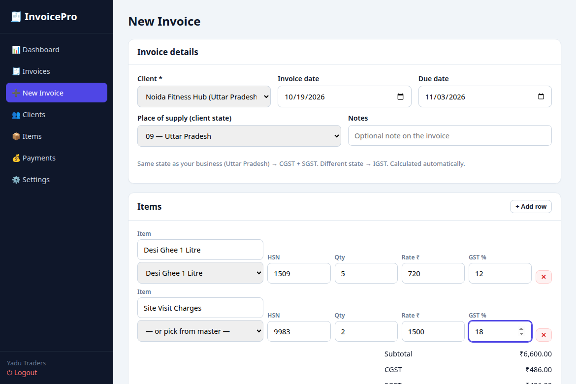576x384 pixels.
Task: Click the Settings gear icon
Action: 16,180
